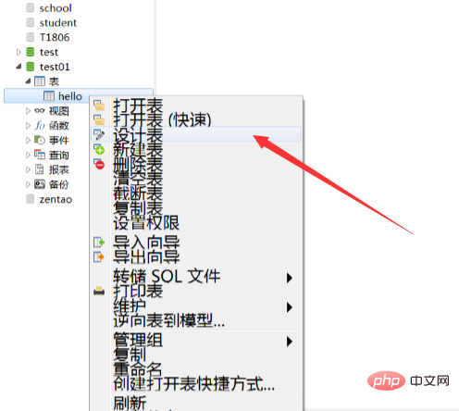Choose 打开表 from context menu

196,106
